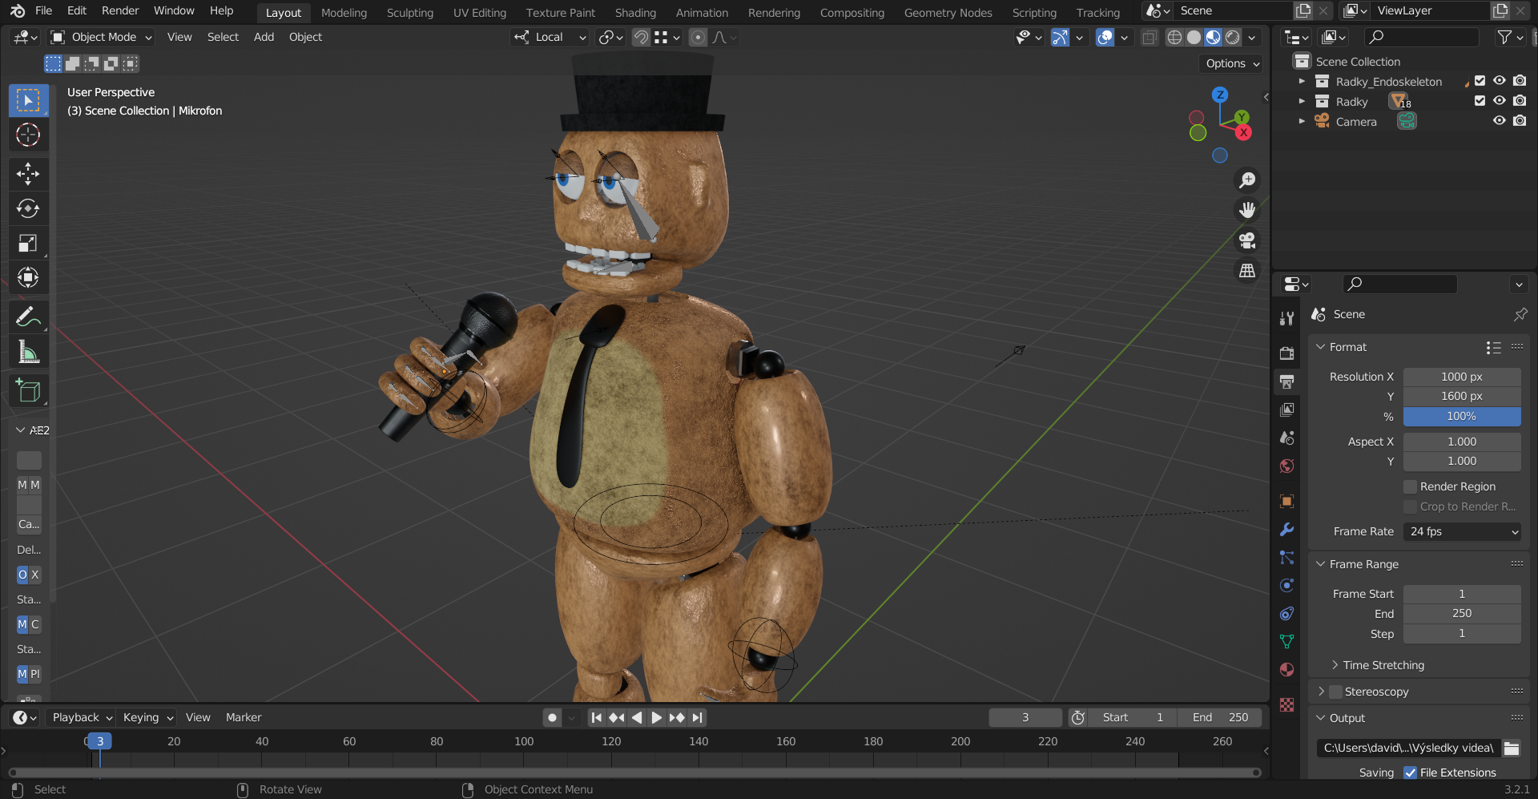Open the Physics Properties tab
Image resolution: width=1538 pixels, height=799 pixels.
1286,585
